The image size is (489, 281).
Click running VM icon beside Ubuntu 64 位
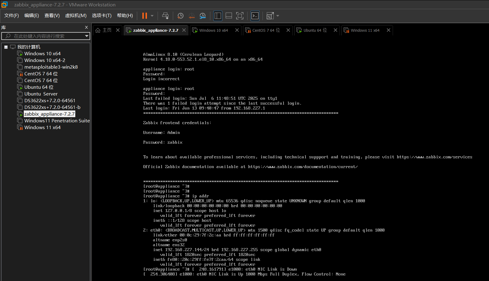(20, 87)
